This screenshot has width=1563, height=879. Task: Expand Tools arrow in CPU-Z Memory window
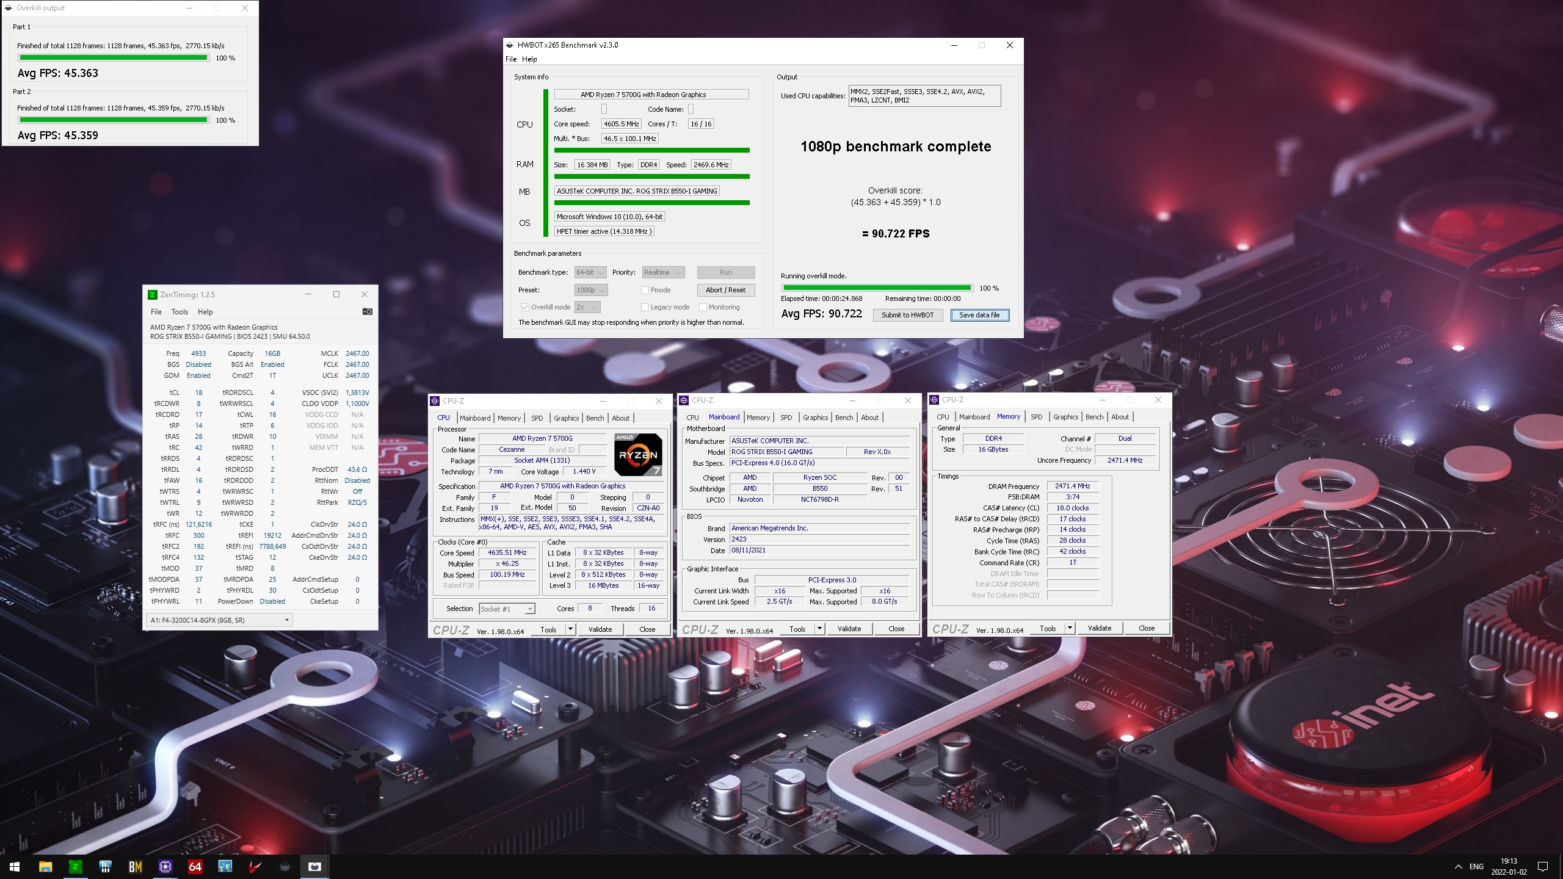click(1070, 628)
